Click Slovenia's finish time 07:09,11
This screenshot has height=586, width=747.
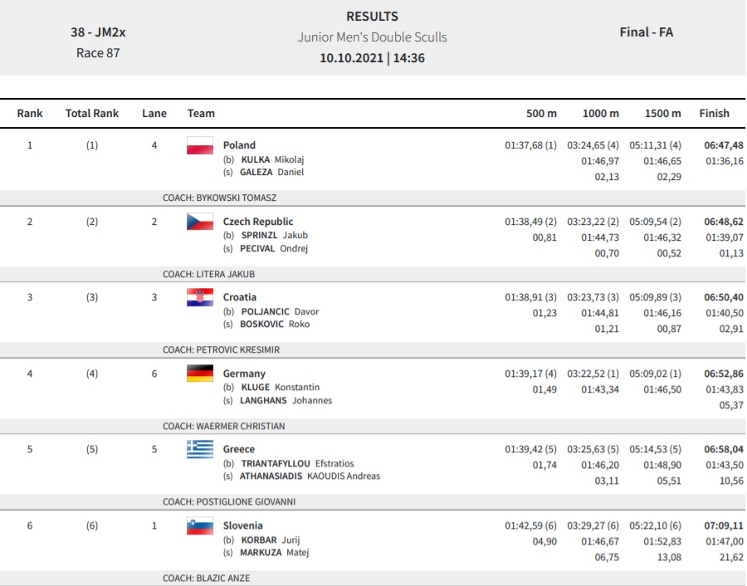tap(724, 525)
